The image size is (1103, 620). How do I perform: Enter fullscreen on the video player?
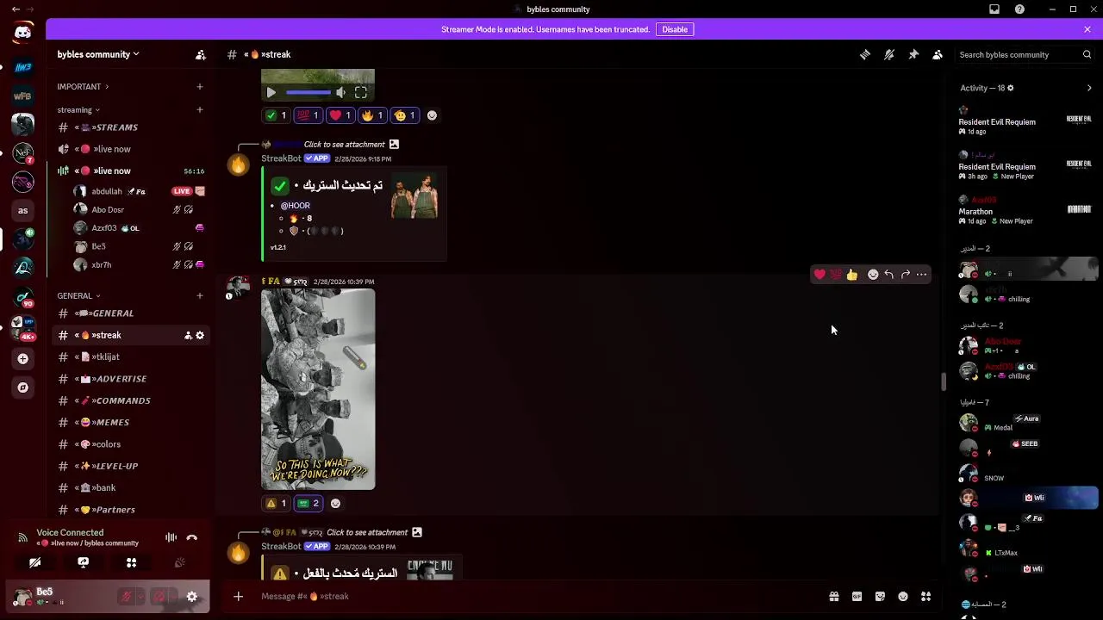[361, 92]
